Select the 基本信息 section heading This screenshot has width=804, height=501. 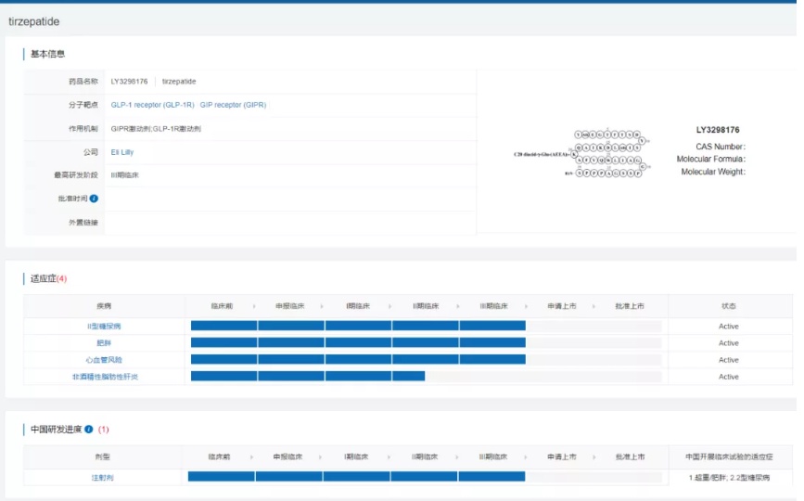coord(47,55)
